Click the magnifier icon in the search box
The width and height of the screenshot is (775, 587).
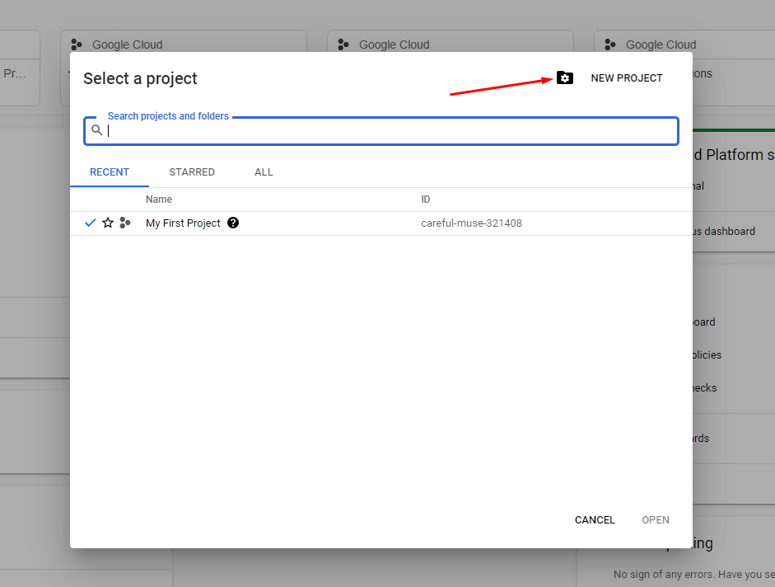click(x=97, y=130)
